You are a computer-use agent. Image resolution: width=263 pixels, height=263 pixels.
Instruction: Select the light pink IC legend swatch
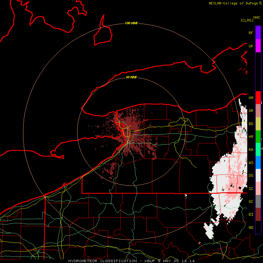[x=258, y=188]
